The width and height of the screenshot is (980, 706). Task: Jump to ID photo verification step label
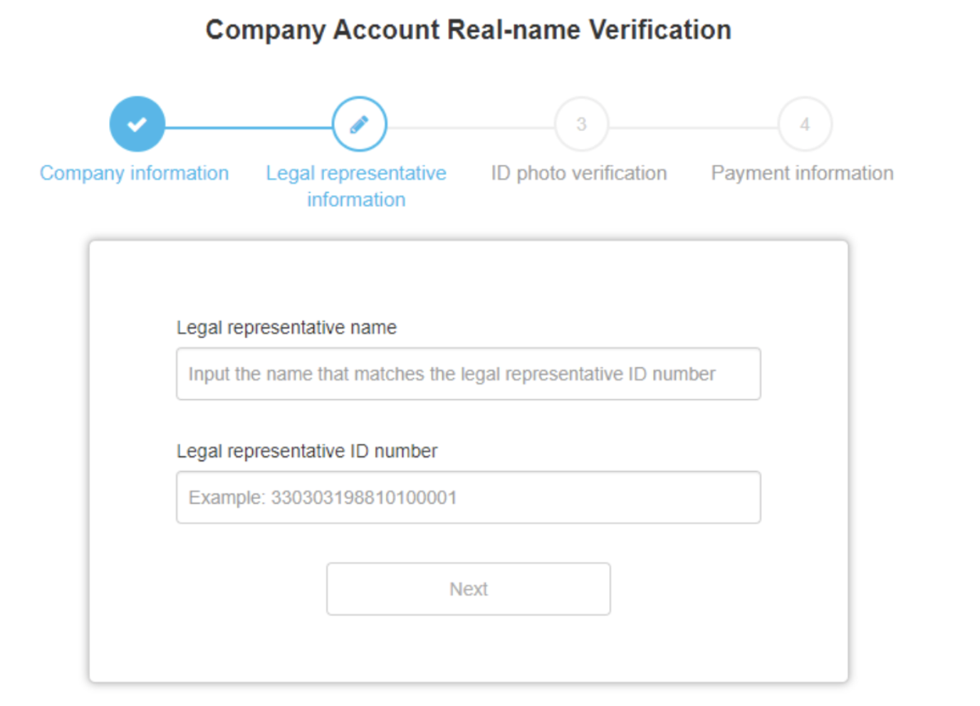(578, 173)
